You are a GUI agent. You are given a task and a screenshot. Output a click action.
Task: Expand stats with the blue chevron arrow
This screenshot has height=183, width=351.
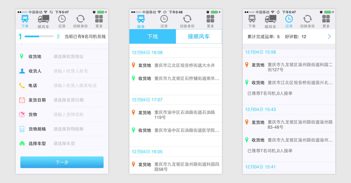[x=329, y=37]
